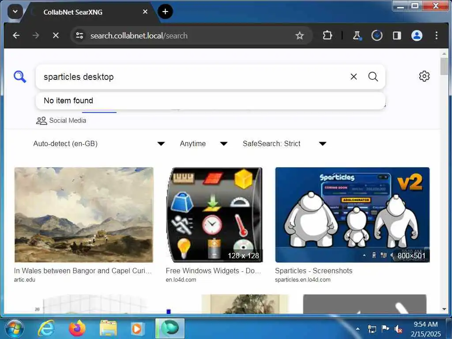Launch Internet Explorer from the taskbar

tap(46, 328)
